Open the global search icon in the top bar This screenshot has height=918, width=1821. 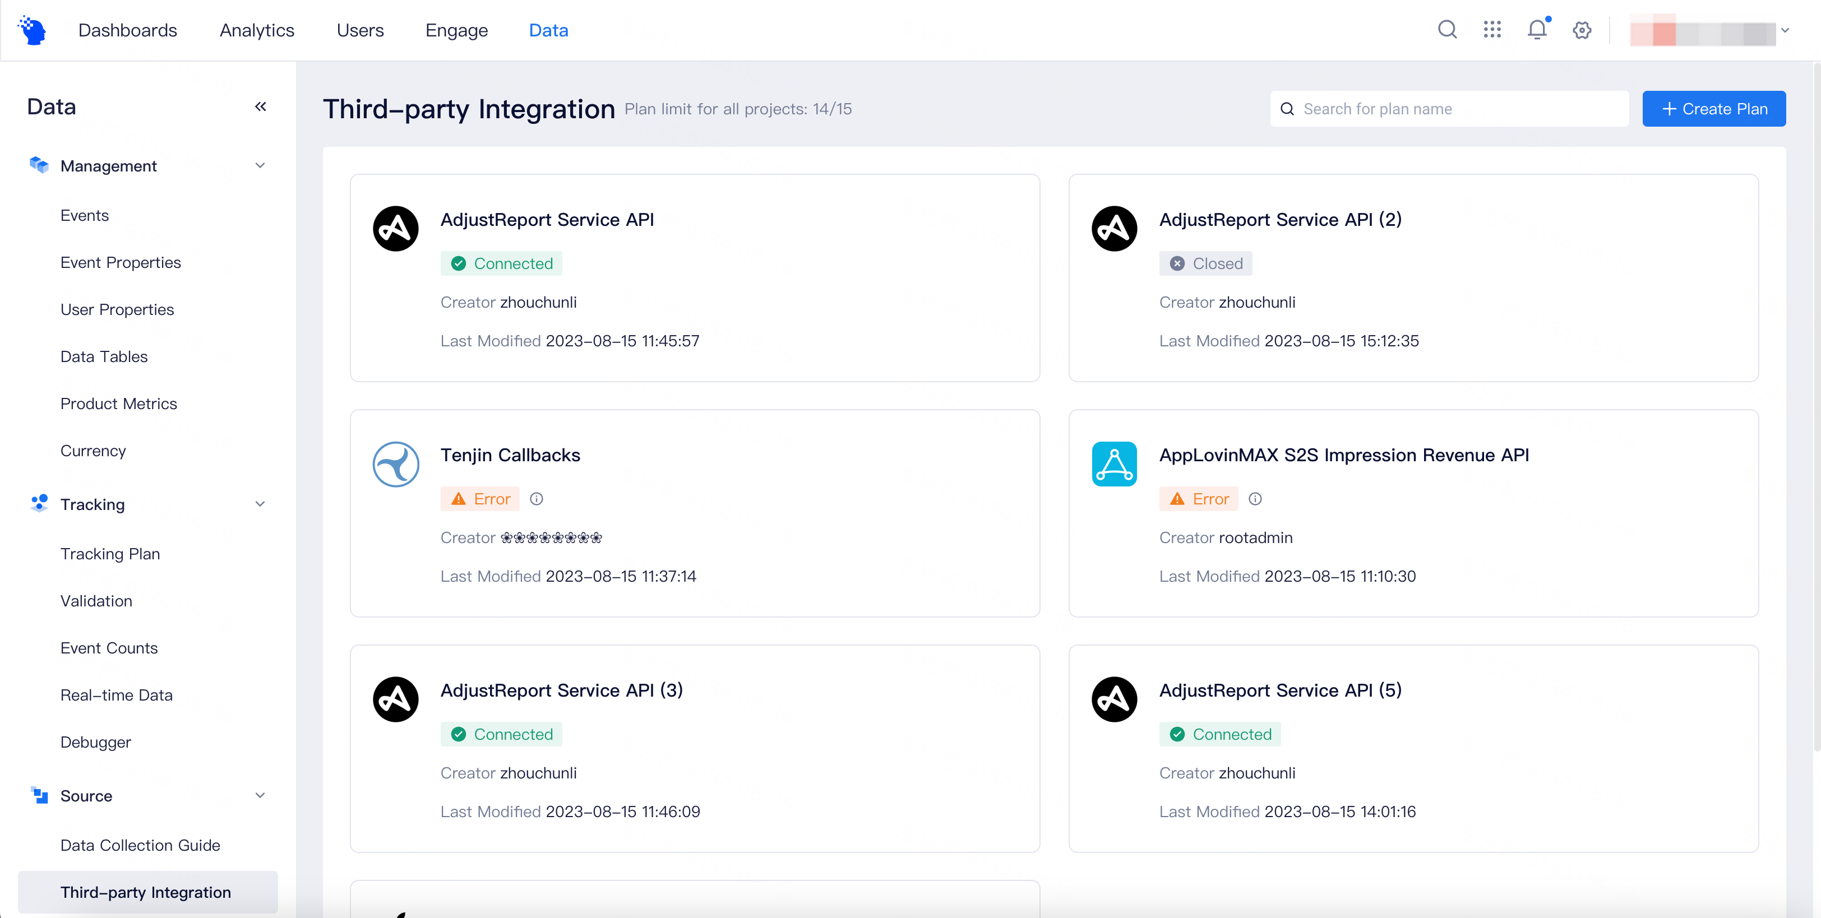1446,30
